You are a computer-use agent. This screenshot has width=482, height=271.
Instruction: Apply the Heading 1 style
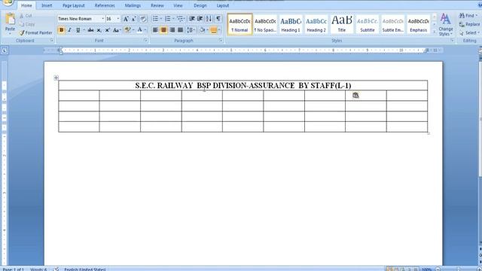291,25
